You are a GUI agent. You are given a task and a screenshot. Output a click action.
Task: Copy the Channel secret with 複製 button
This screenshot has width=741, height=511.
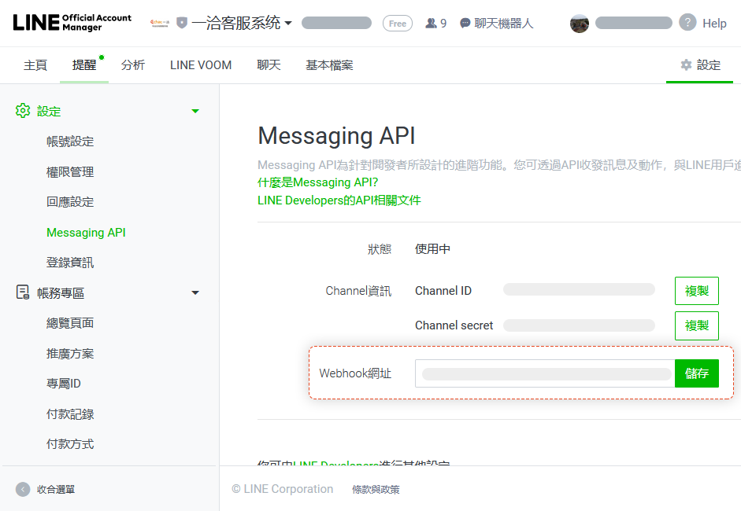[x=697, y=325]
